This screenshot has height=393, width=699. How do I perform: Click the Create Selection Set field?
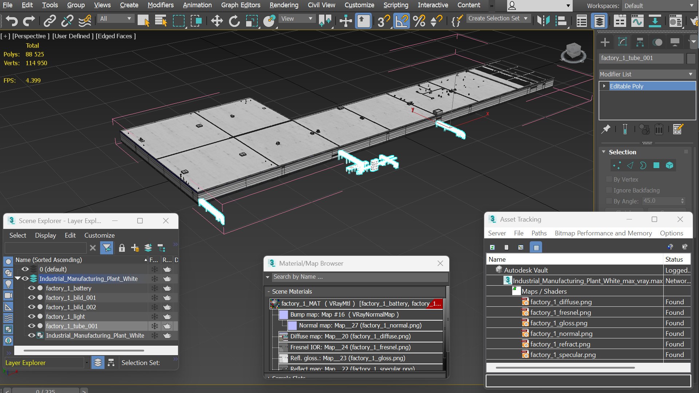[x=498, y=18]
